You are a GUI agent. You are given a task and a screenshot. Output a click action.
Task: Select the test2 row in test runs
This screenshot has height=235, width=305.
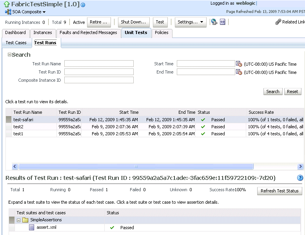pyautogui.click(x=18, y=127)
